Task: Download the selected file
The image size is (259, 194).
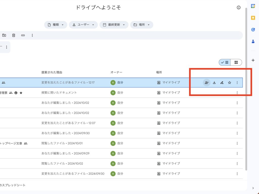Action: click(x=214, y=82)
